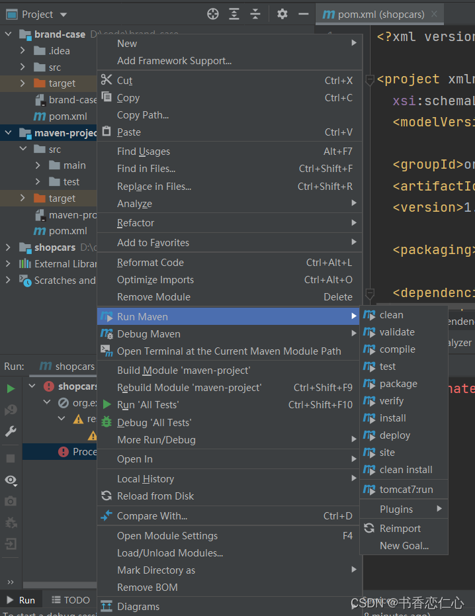This screenshot has width=475, height=616.
Task: Expand brand-case src folder arrow
Action: (x=22, y=67)
